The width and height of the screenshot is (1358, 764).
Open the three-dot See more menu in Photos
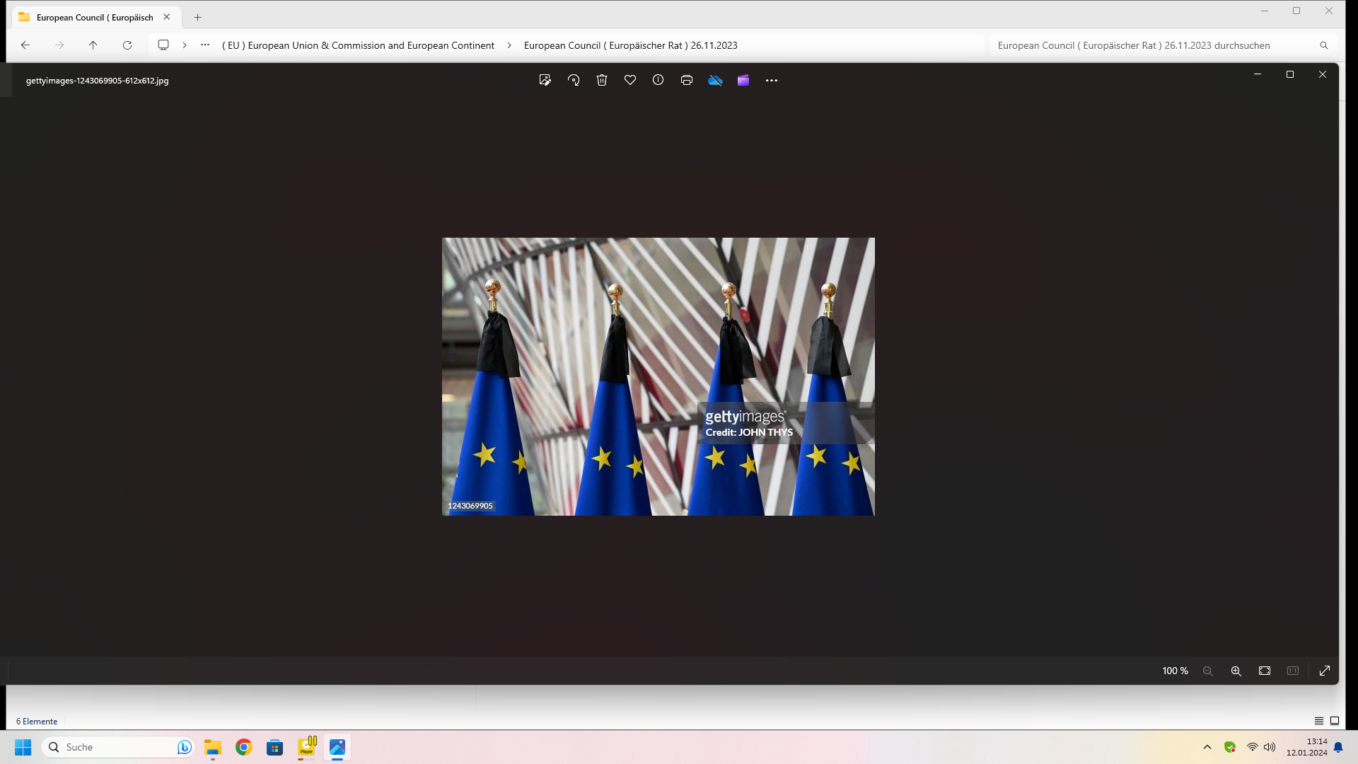[x=772, y=81]
